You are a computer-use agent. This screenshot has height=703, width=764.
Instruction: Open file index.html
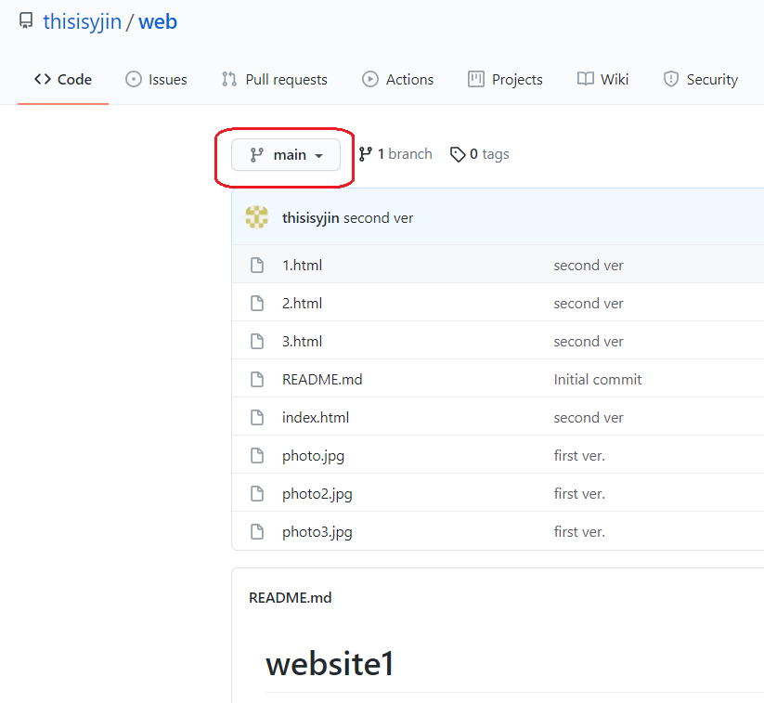click(x=316, y=417)
